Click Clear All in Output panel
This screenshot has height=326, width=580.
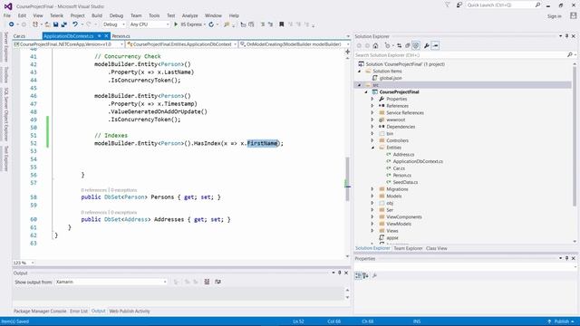pyautogui.click(x=207, y=282)
